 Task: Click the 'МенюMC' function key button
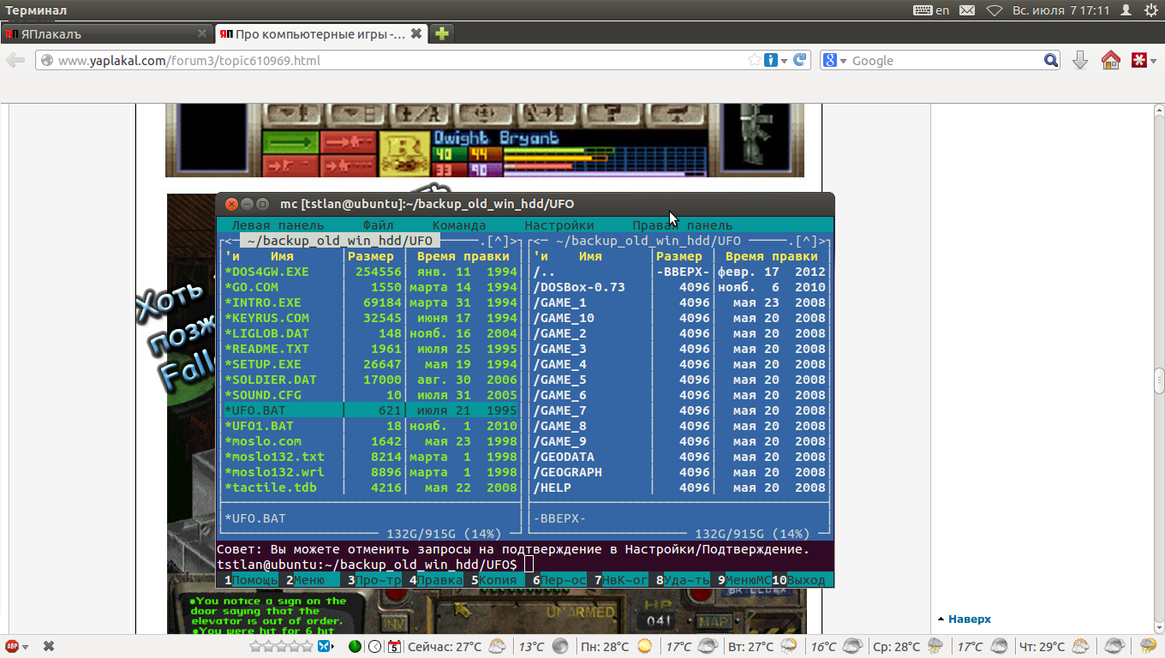744,580
